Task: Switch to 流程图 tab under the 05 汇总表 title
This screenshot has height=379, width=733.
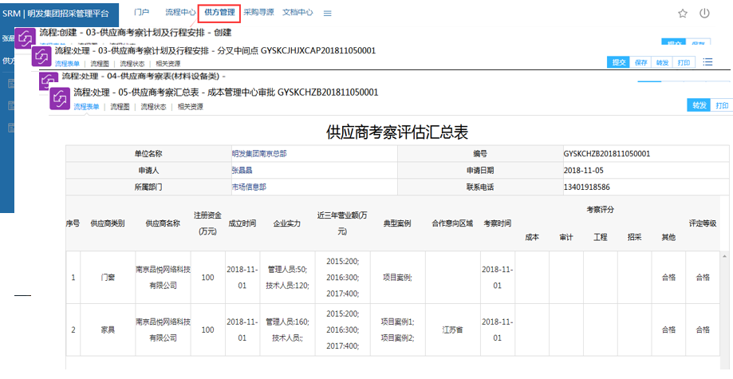Action: 121,107
